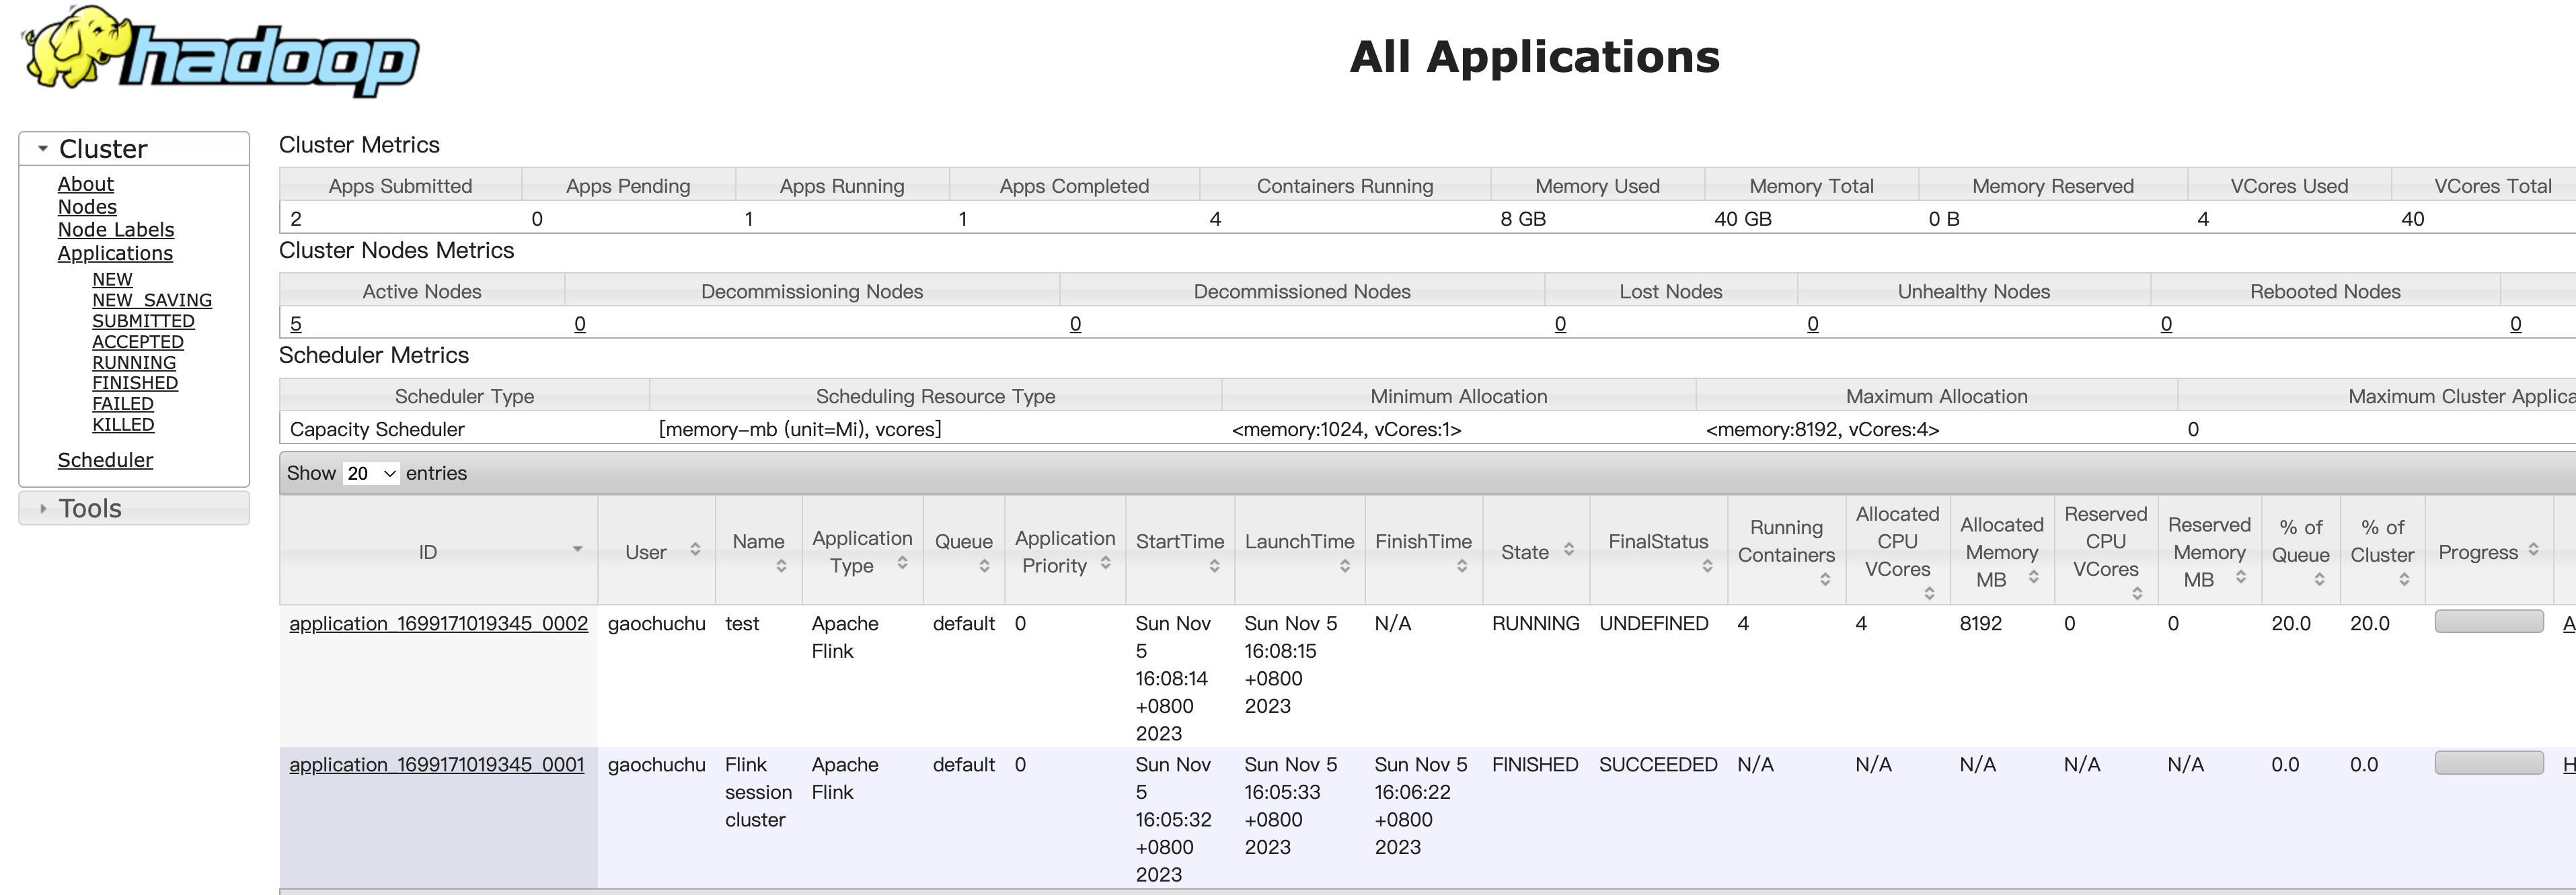Click the Active Nodes count 5
The width and height of the screenshot is (2576, 895).
coord(296,324)
